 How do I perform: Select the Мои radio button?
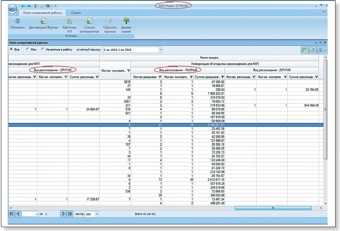28,50
